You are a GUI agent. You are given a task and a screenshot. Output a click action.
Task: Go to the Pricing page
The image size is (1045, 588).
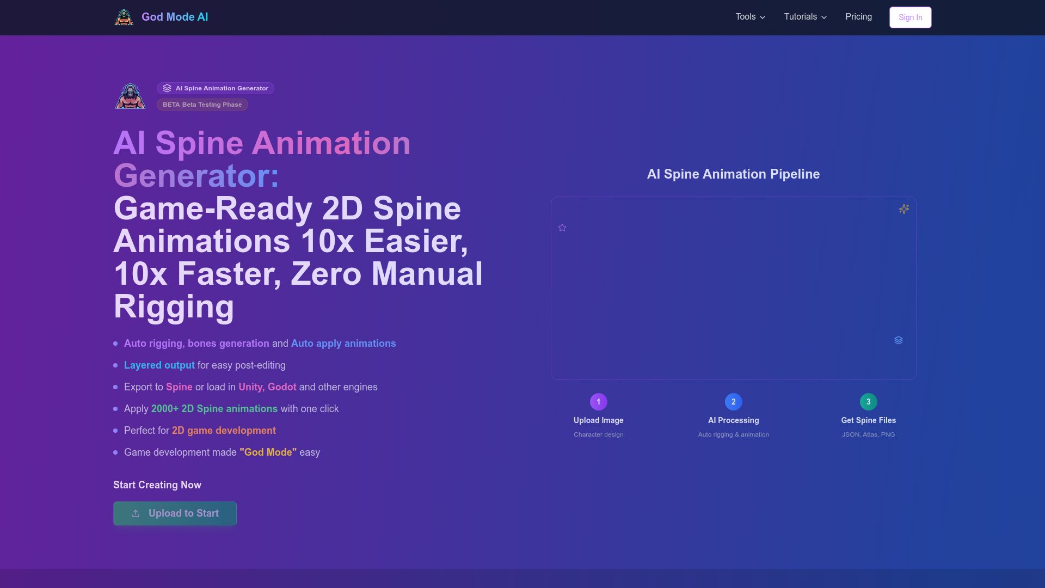(858, 17)
